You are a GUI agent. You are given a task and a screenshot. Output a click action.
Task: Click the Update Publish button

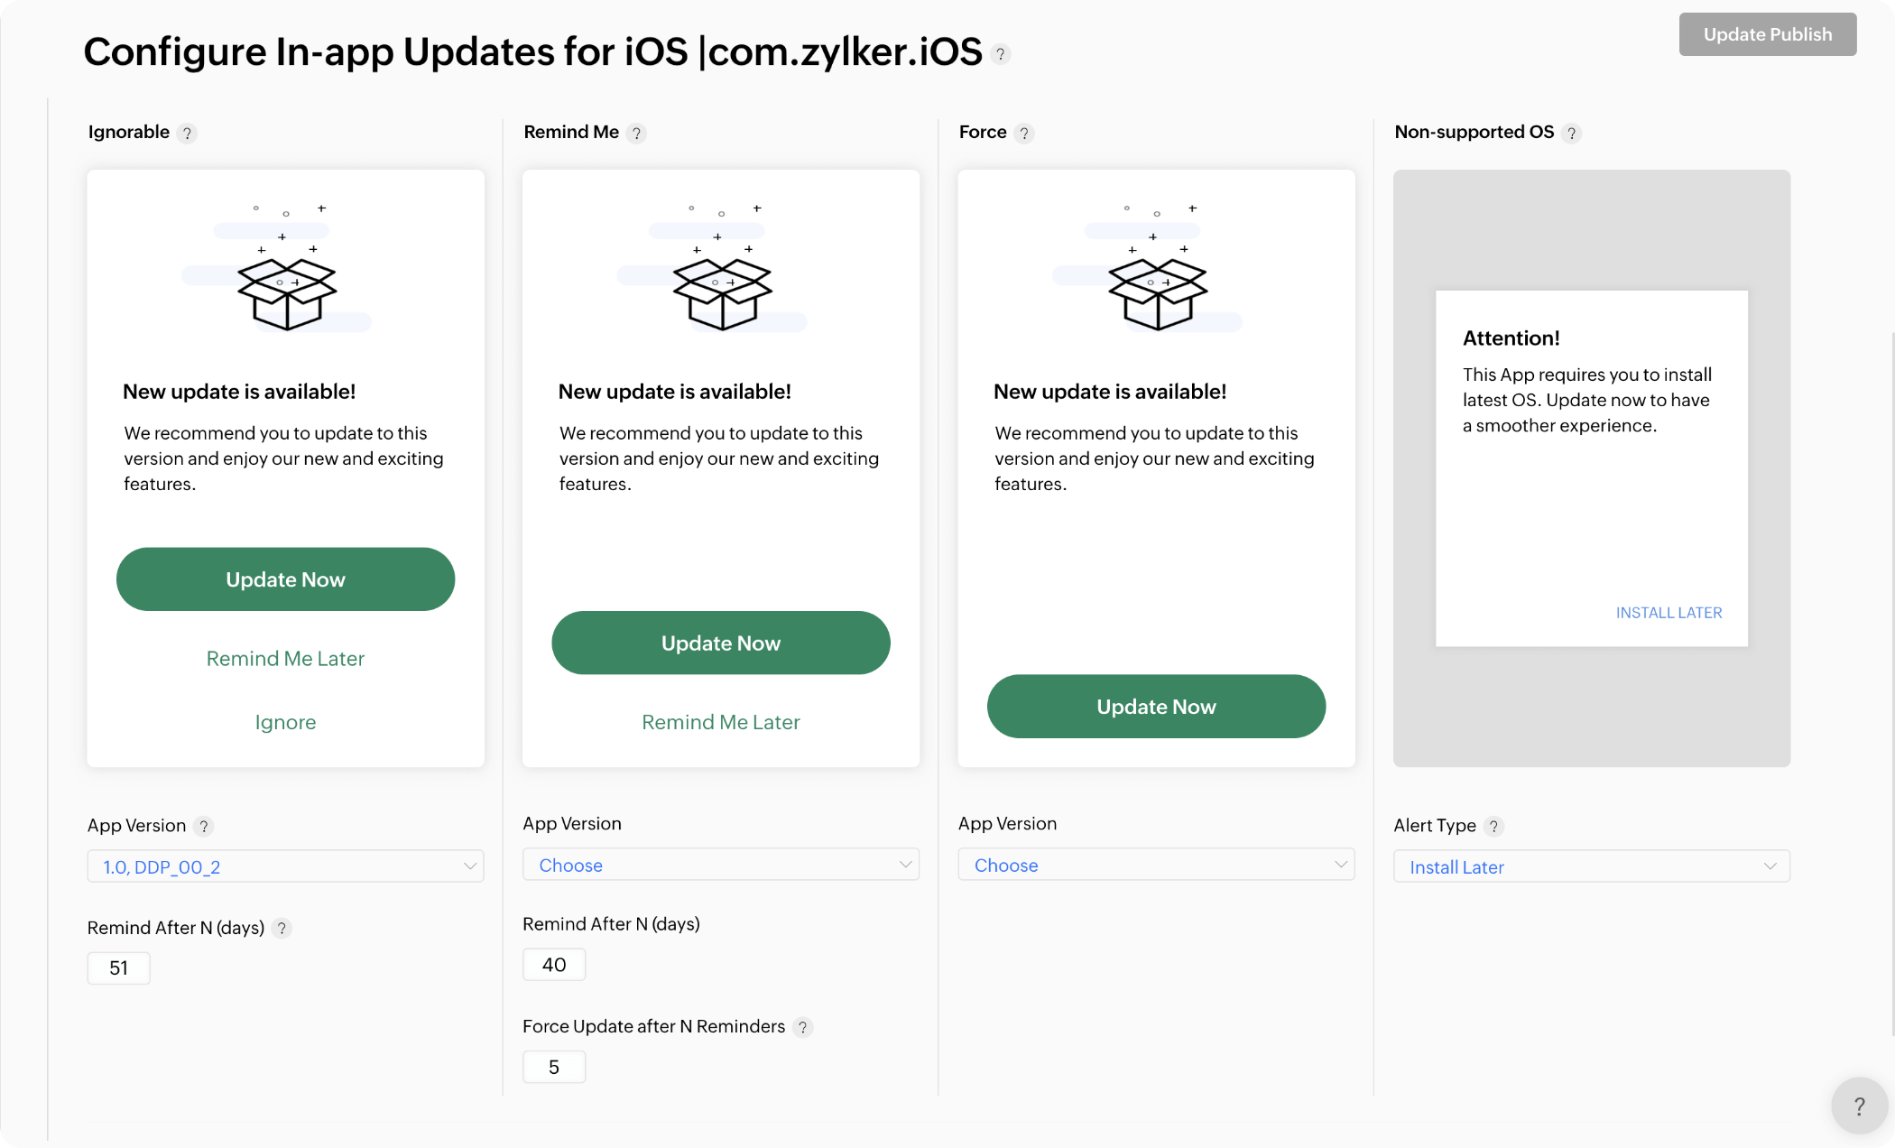(1767, 34)
